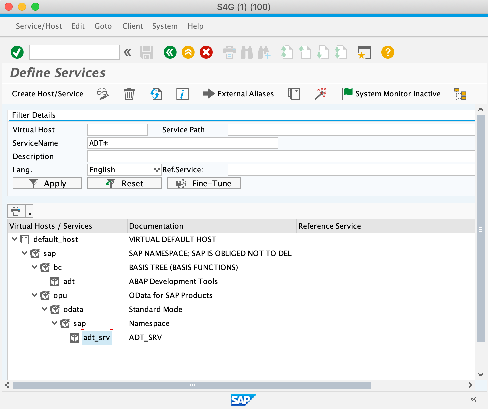The height and width of the screenshot is (409, 488).
Task: Switch to External Aliases view
Action: (x=238, y=94)
